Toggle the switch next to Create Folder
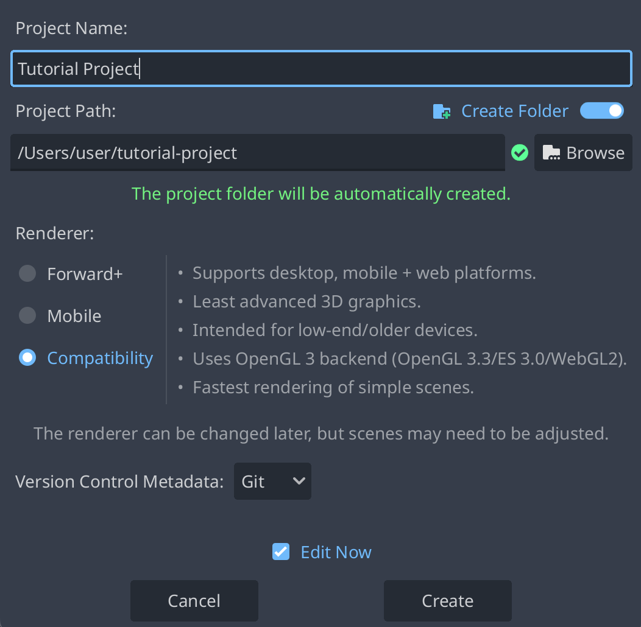The height and width of the screenshot is (627, 641). tap(602, 110)
